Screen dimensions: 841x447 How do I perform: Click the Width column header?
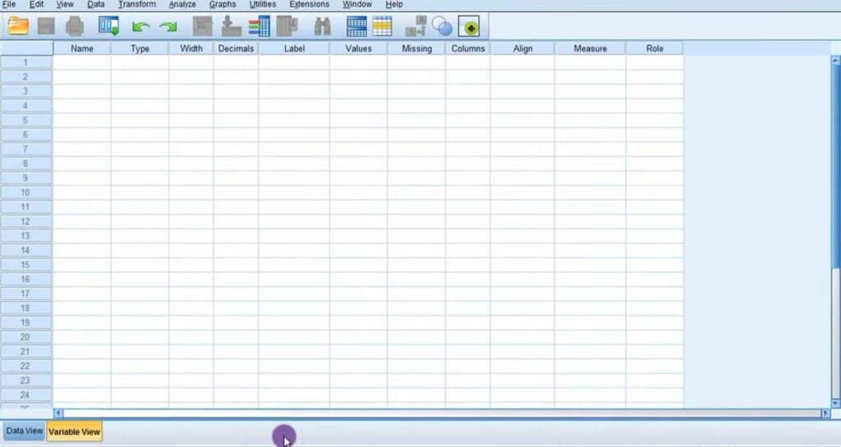pyautogui.click(x=191, y=48)
